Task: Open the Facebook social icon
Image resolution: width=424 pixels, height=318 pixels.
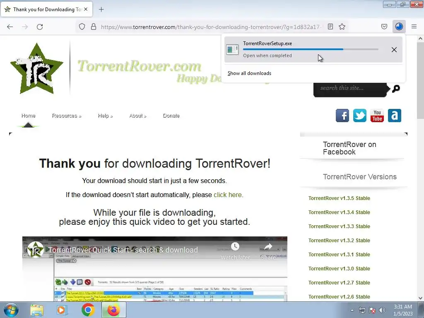Action: (342, 116)
